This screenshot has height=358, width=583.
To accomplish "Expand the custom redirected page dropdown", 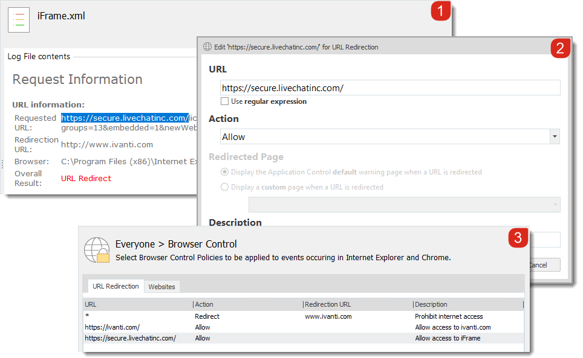I will pyautogui.click(x=554, y=205).
